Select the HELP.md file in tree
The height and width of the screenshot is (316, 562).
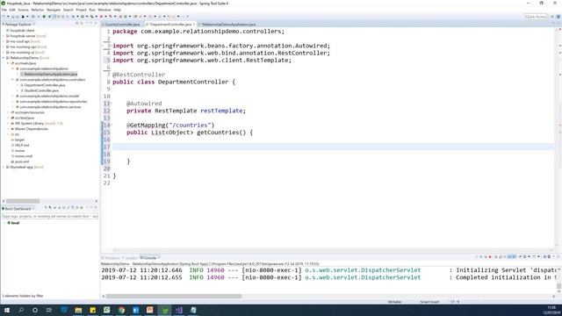pyautogui.click(x=21, y=145)
